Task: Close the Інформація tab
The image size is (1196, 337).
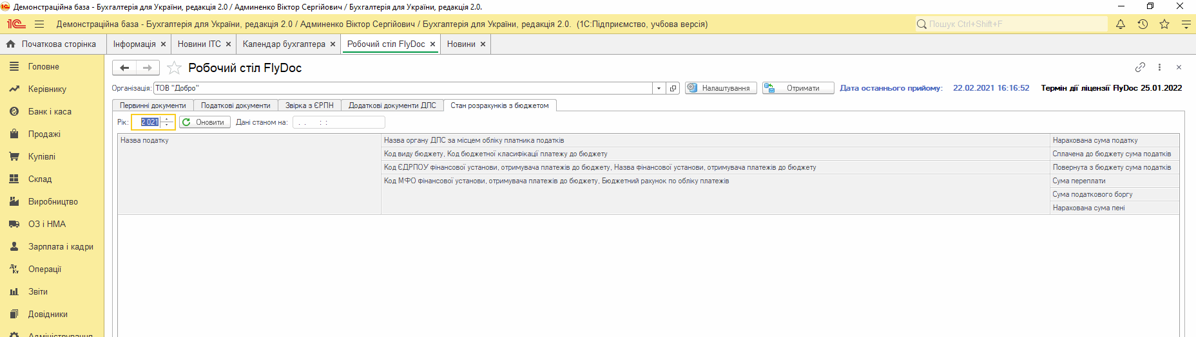Action: coord(163,44)
